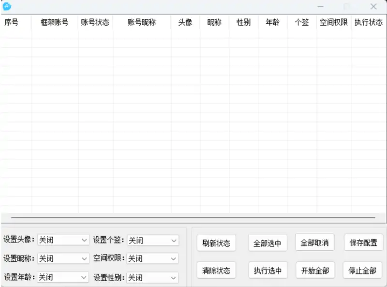The height and width of the screenshot is (287, 387).
Task: Expand the 空间权限 combo box
Action: (152, 259)
